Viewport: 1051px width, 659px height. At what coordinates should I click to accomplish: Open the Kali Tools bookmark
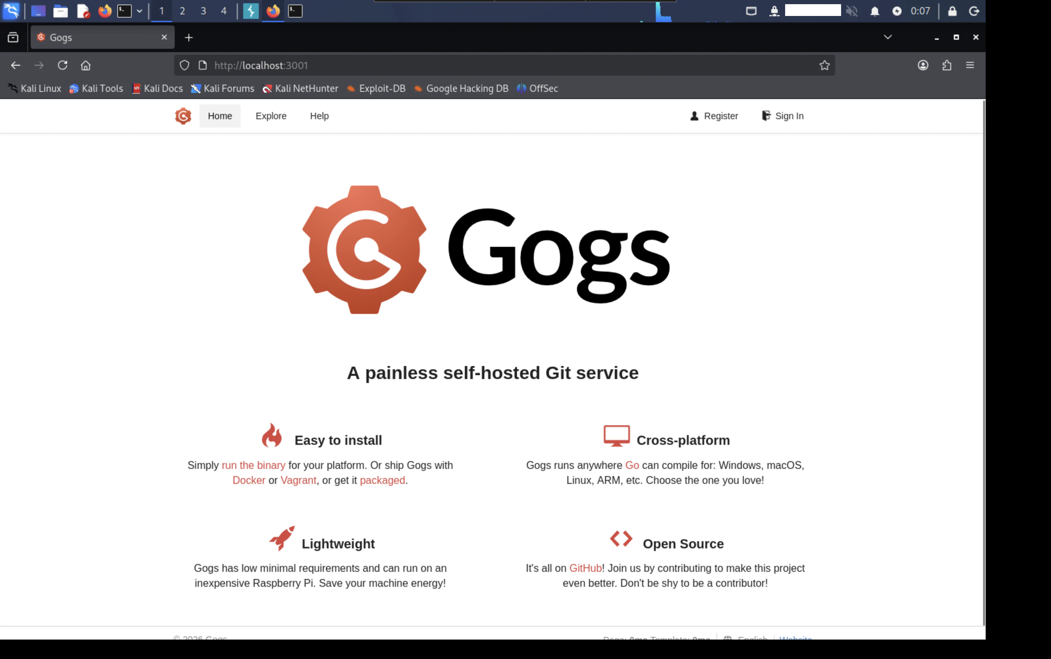[96, 89]
